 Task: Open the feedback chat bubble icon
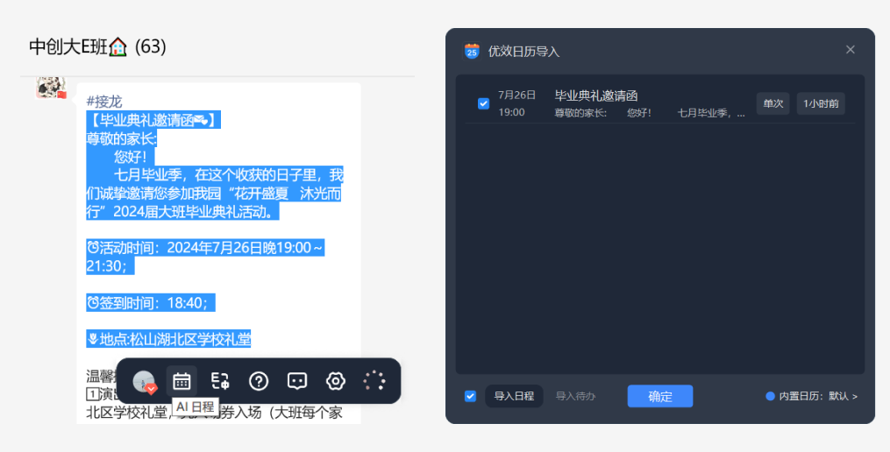click(x=297, y=380)
